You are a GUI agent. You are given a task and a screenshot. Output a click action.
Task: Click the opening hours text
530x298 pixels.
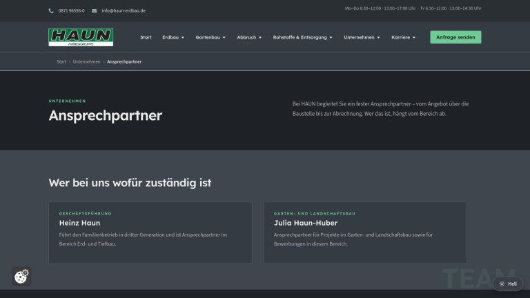point(413,8)
